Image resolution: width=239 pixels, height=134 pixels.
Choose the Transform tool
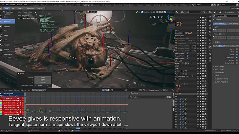click(x=7, y=27)
